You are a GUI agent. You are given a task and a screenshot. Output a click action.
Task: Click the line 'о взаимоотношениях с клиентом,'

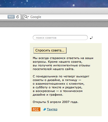click(58, 84)
